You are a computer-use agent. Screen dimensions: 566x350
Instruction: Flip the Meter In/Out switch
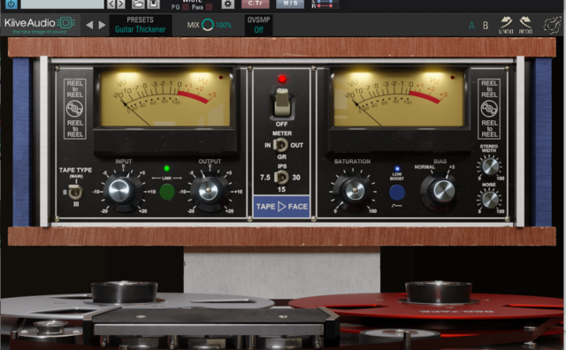coord(280,145)
